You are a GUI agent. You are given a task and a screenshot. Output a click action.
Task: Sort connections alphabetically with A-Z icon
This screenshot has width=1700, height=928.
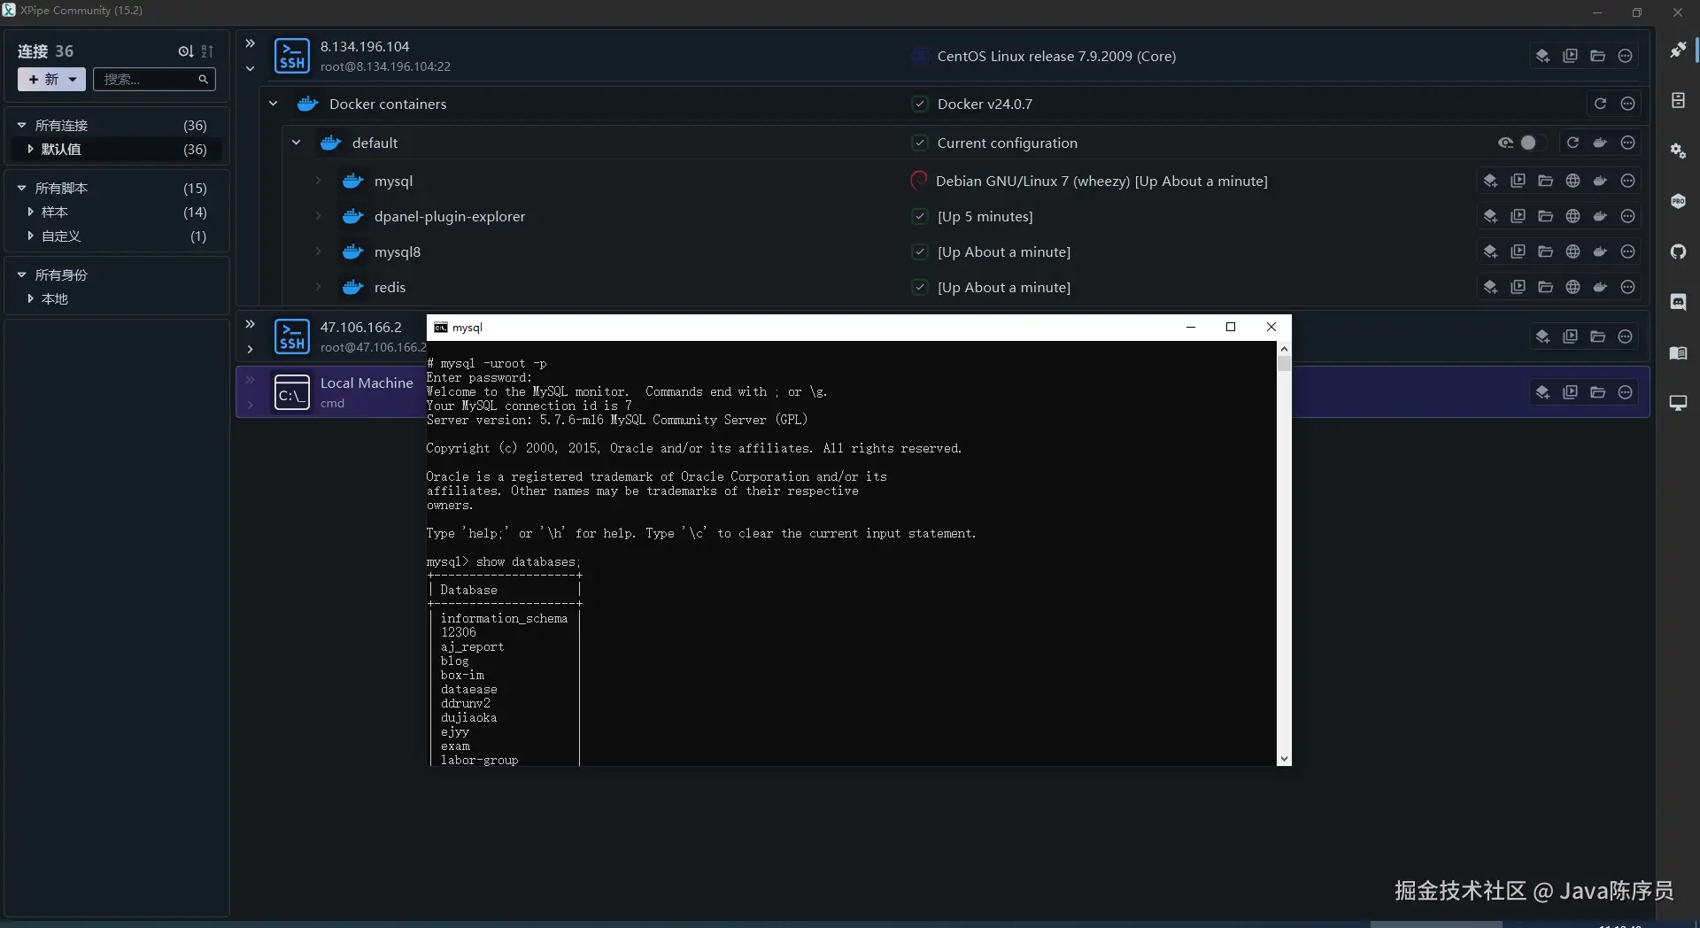click(x=207, y=51)
